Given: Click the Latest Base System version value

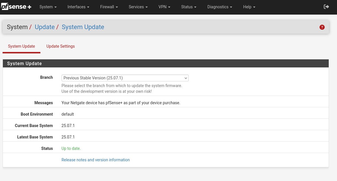Looking at the screenshot, I should (x=68, y=137).
